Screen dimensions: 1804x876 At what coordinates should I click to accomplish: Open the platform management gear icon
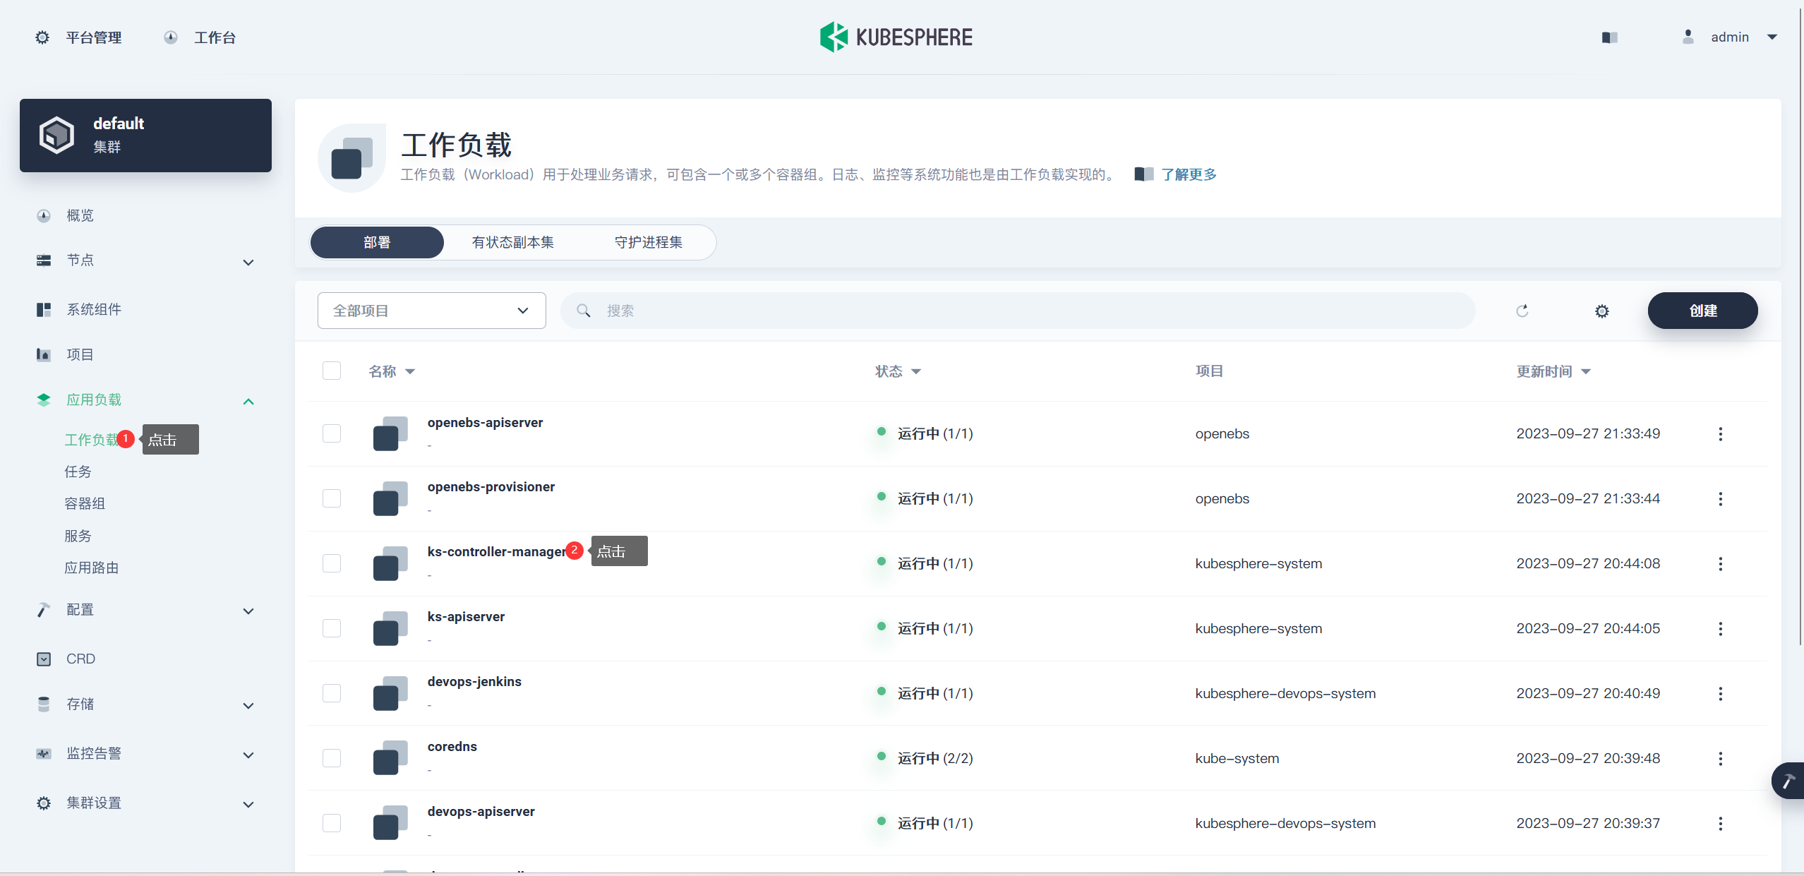tap(42, 37)
